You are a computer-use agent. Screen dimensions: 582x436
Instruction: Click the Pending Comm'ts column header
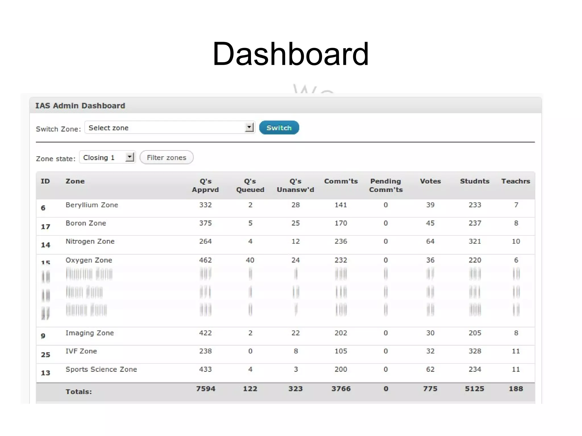click(386, 185)
